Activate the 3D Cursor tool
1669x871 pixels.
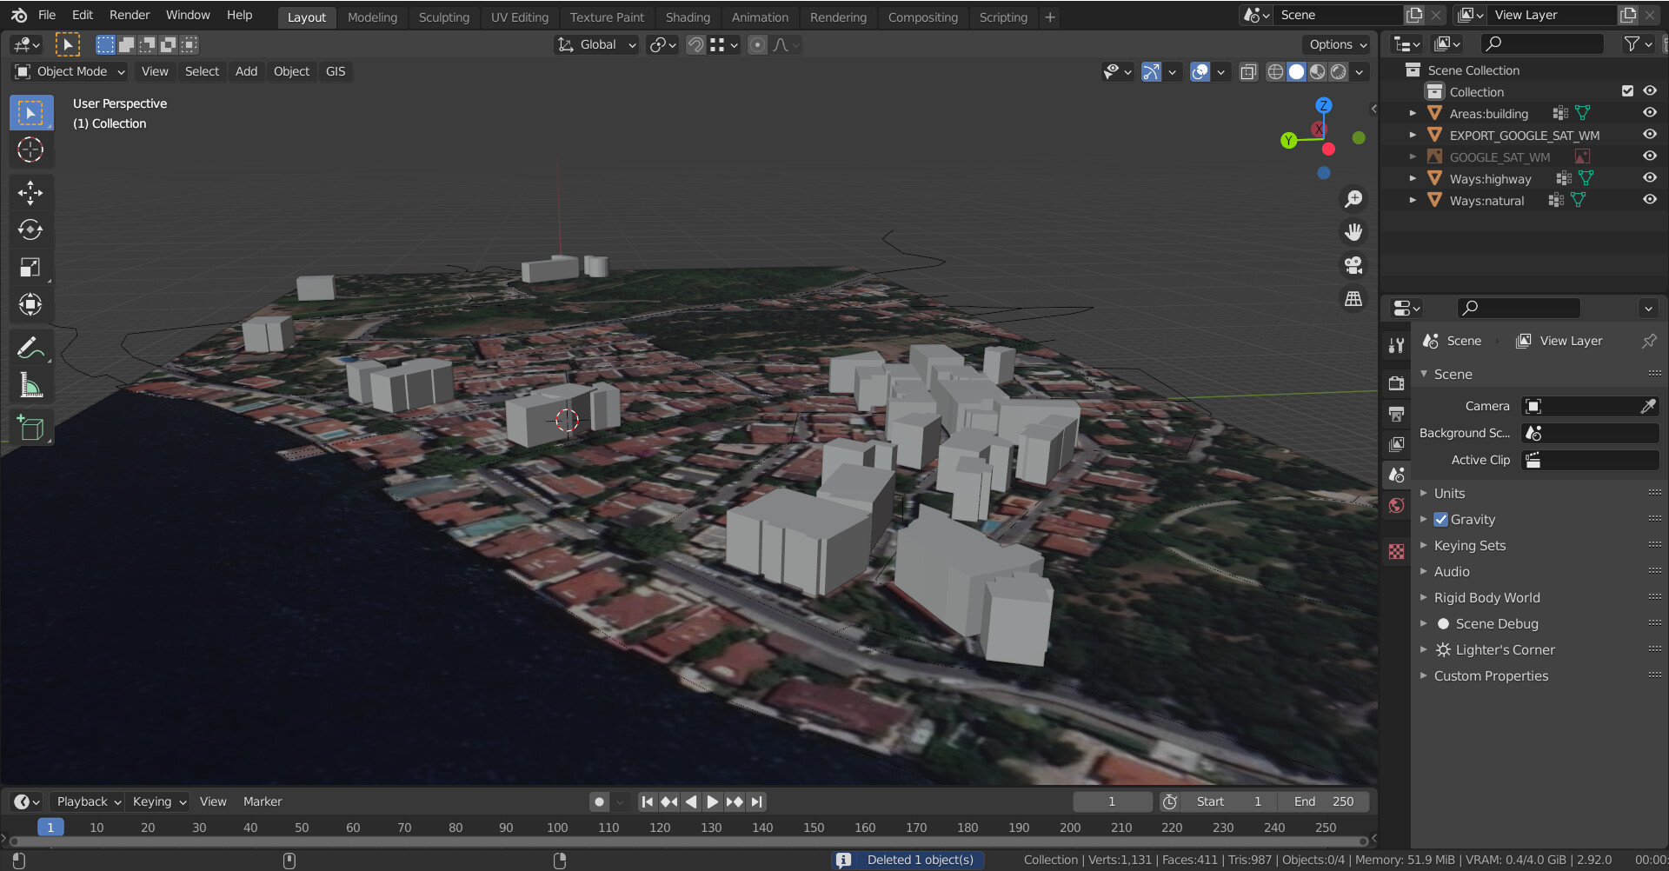tap(31, 150)
